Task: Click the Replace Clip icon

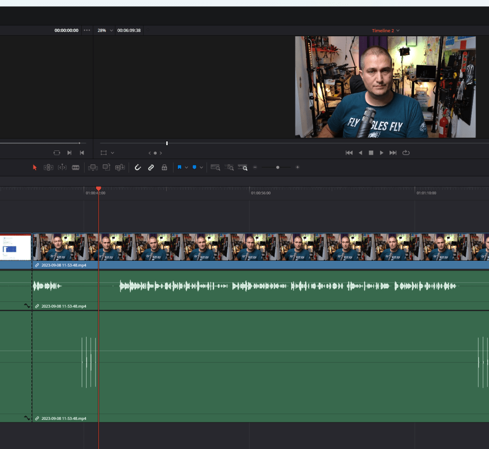Action: tap(120, 167)
